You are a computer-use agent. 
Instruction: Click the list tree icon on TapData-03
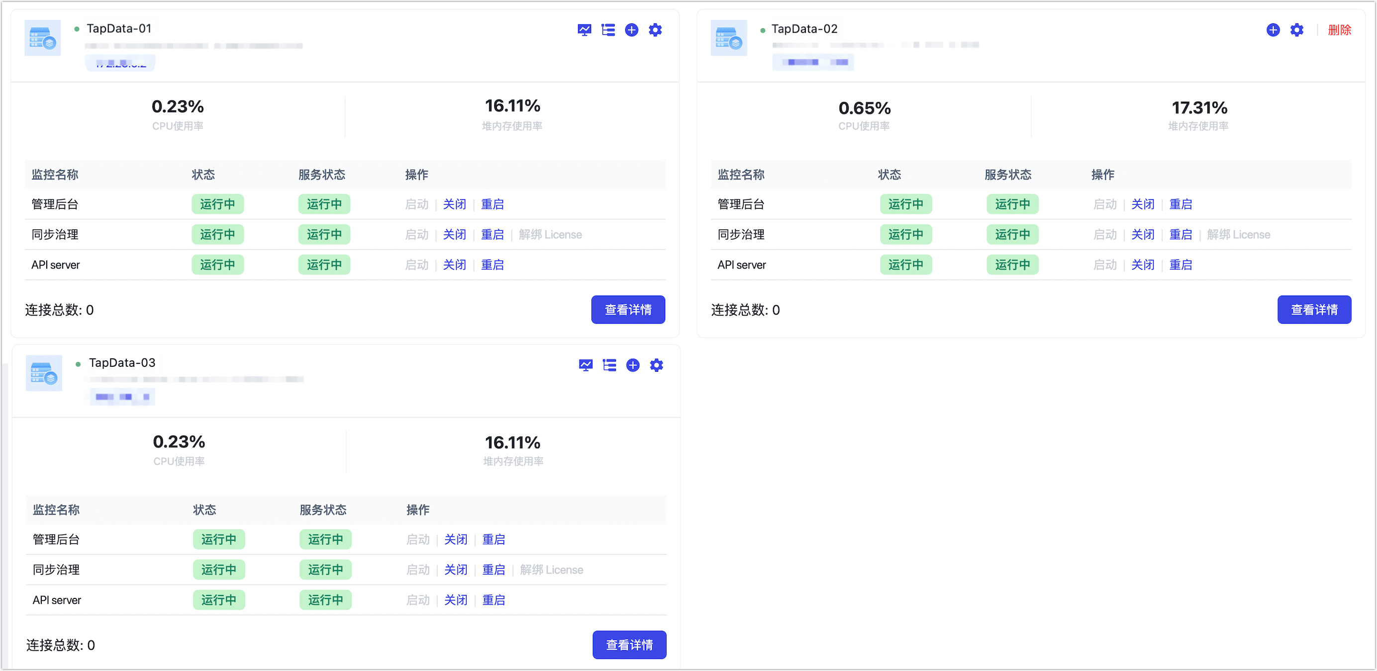click(609, 365)
